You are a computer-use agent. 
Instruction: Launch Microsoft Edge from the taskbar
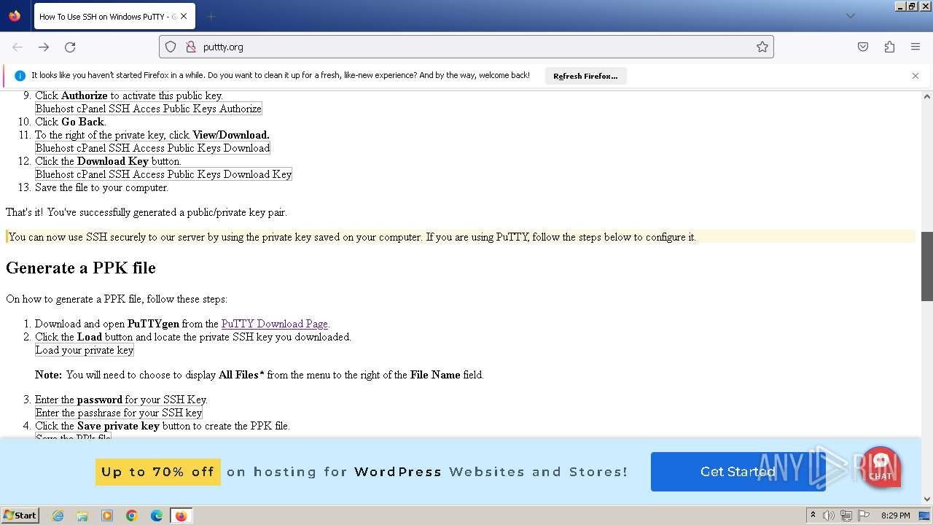(x=157, y=516)
